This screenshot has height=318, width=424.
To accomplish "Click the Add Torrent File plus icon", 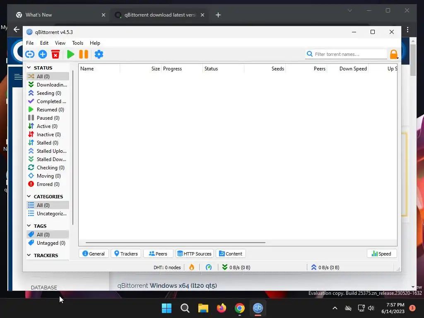I will coord(43,54).
